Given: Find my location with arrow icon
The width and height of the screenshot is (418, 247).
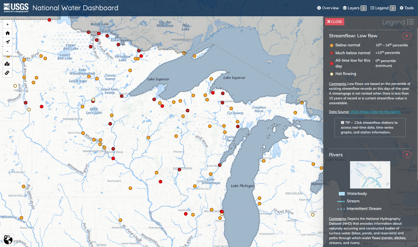Looking at the screenshot, I should point(8,42).
